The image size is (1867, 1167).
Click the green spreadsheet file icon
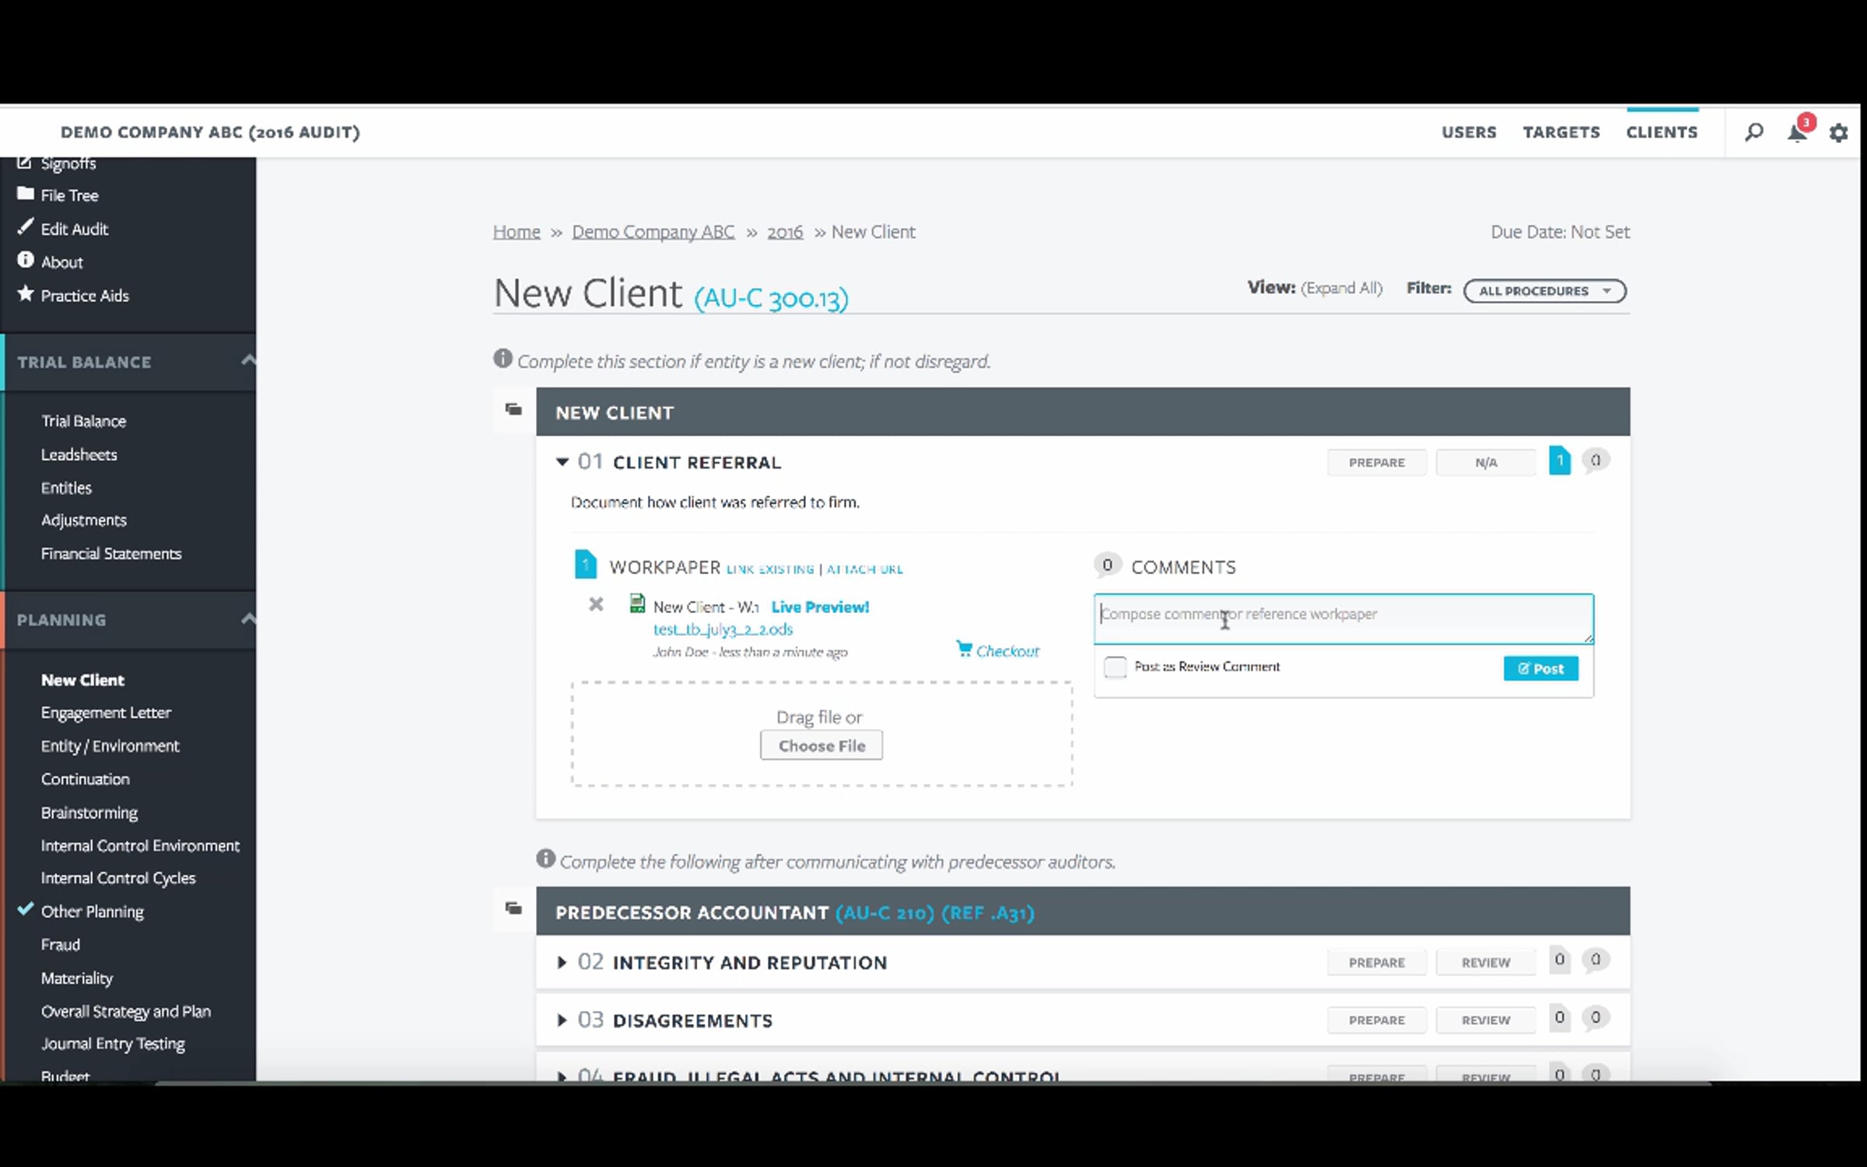637,604
